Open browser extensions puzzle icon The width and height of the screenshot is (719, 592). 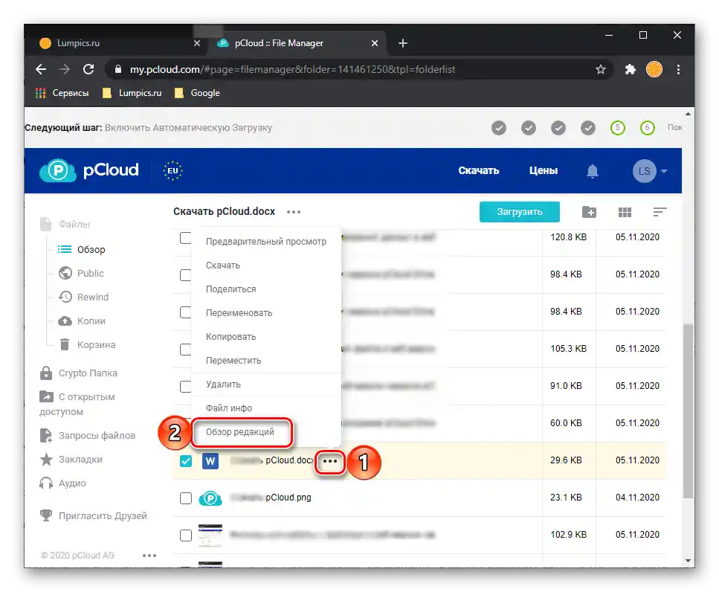point(630,69)
